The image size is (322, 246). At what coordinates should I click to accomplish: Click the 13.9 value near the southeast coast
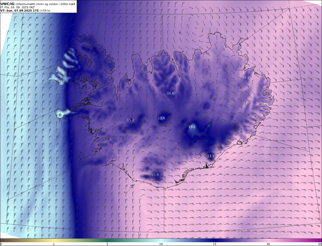(x=211, y=156)
